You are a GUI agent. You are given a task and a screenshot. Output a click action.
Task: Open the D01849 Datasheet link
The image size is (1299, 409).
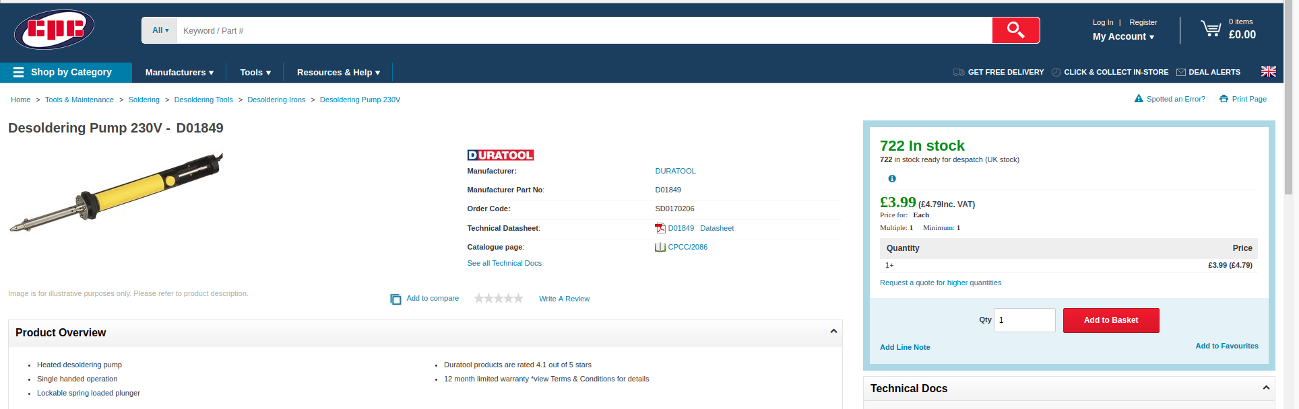pyautogui.click(x=701, y=228)
